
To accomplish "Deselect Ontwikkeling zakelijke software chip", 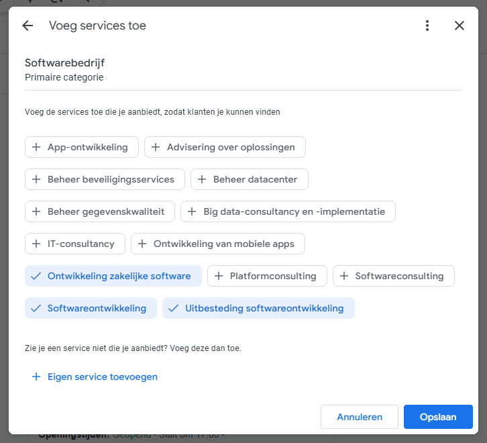I will coord(113,276).
